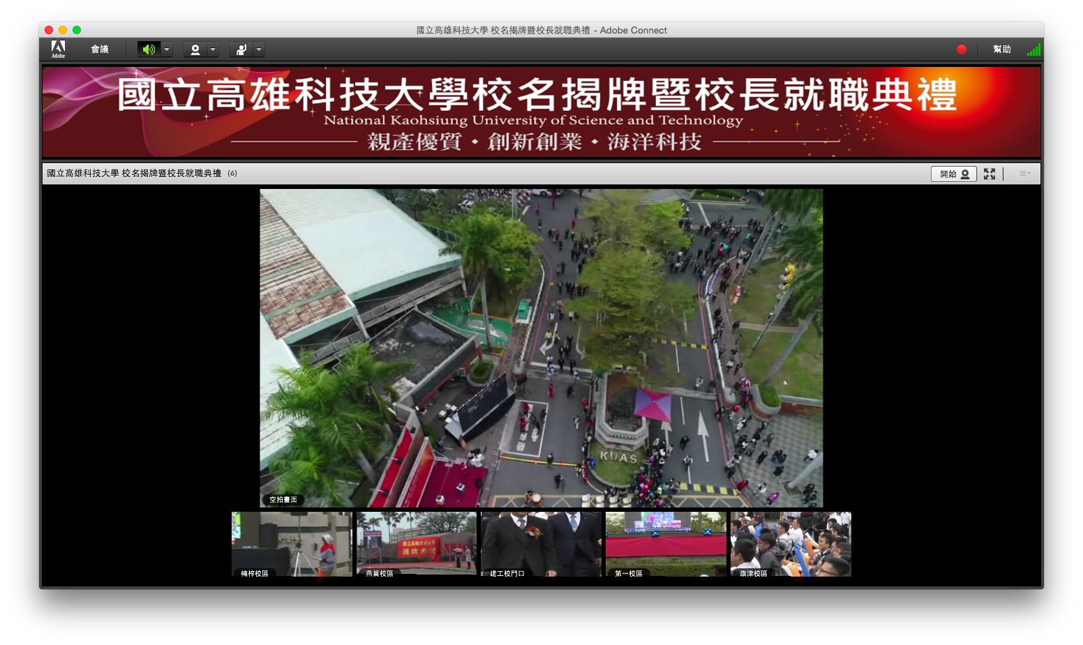Select the 燕巢校區 camera thumbnail
Screen dimensions: 1083x645
[417, 544]
